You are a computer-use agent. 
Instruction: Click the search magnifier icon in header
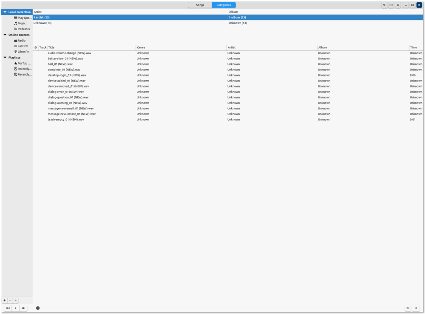[384, 5]
